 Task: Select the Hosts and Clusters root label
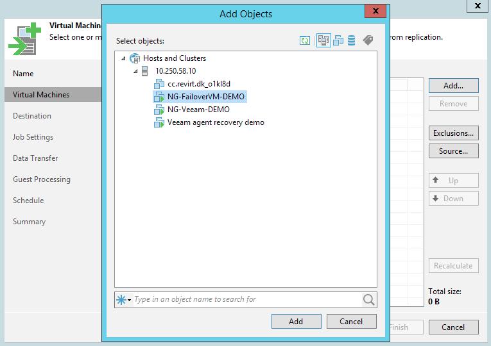point(175,58)
